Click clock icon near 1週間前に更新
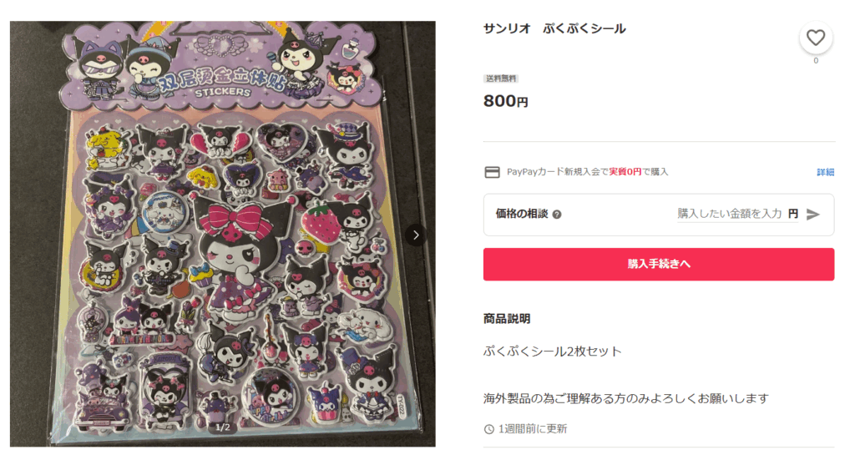The image size is (855, 455). click(x=489, y=429)
